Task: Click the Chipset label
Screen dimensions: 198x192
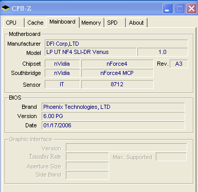Action: point(31,64)
